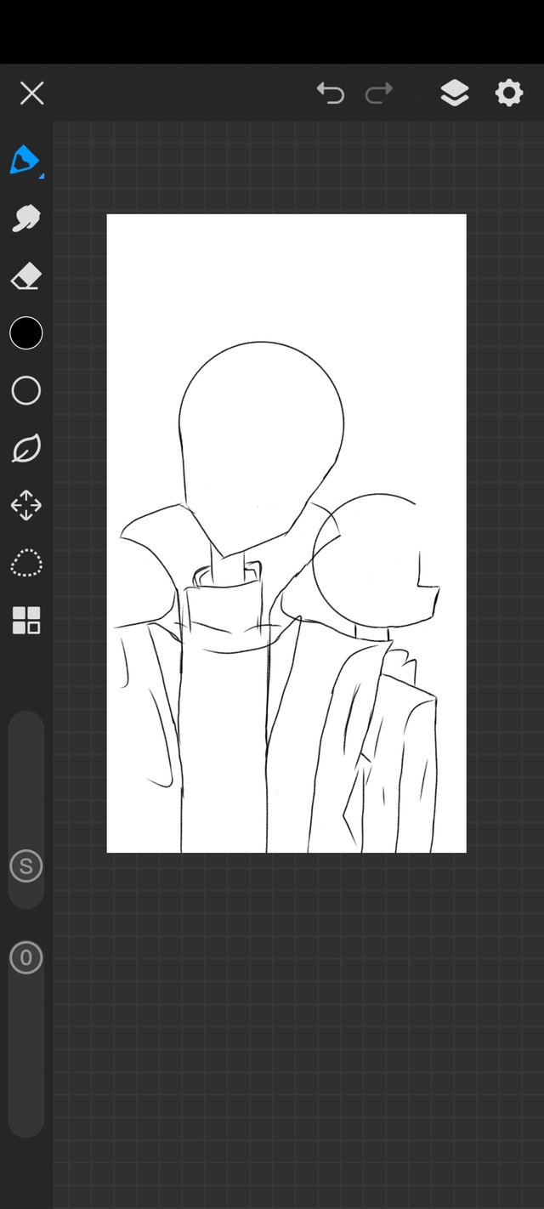Click the opacity O slider handle
This screenshot has width=544, height=1209.
[x=25, y=958]
